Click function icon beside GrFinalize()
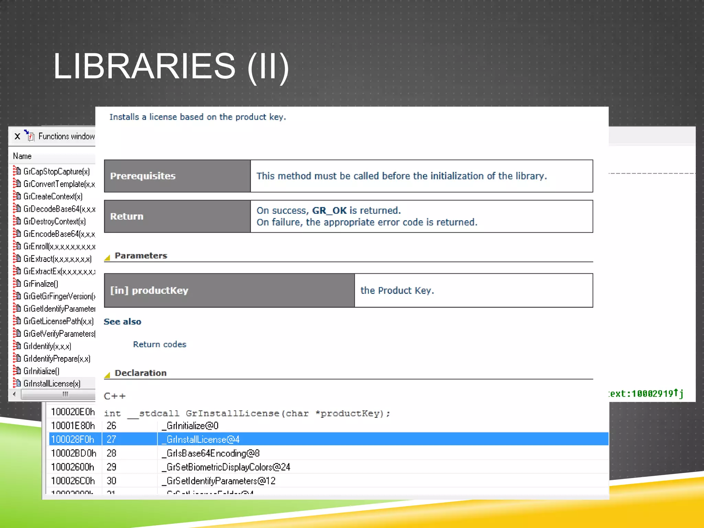Image resolution: width=704 pixels, height=528 pixels. click(x=17, y=283)
